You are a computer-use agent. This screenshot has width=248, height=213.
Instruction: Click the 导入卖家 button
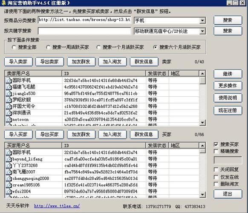(18, 61)
